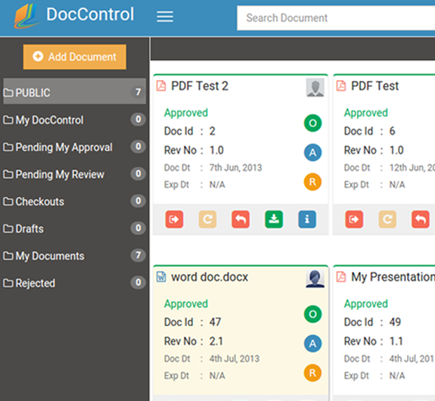Click the tan refresh icon on PDF Test card
The width and height of the screenshot is (435, 401).
387,219
